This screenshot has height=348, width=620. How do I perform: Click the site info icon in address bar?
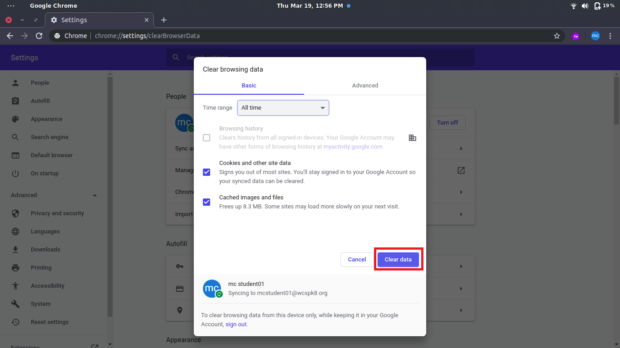point(57,36)
